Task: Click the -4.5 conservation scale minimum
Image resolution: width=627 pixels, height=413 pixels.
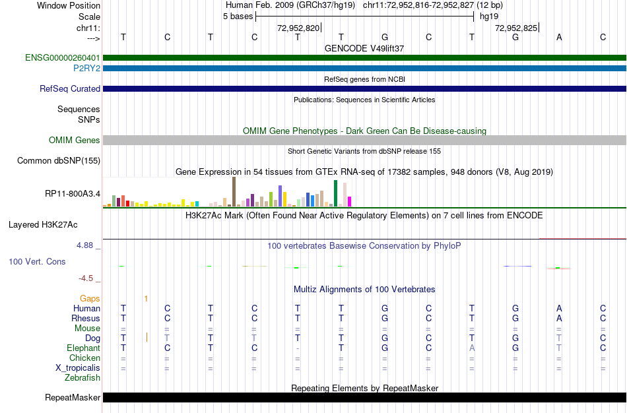Action: click(86, 278)
